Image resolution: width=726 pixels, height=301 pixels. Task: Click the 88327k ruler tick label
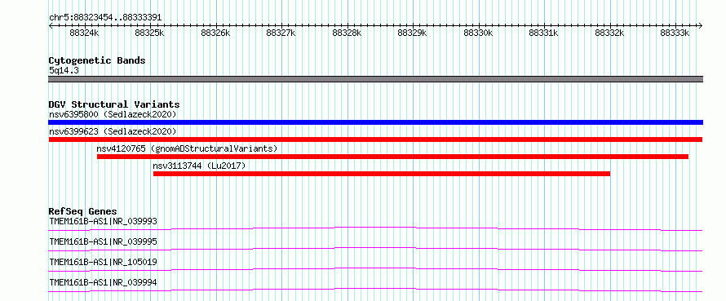(x=281, y=33)
